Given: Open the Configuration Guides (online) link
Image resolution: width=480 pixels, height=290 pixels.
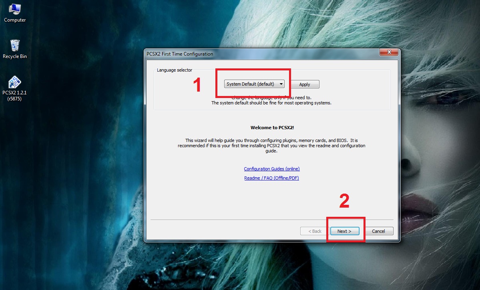Looking at the screenshot, I should tap(272, 169).
